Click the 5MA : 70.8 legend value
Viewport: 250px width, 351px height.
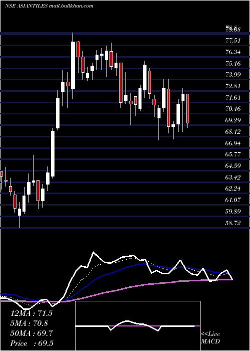[29, 323]
